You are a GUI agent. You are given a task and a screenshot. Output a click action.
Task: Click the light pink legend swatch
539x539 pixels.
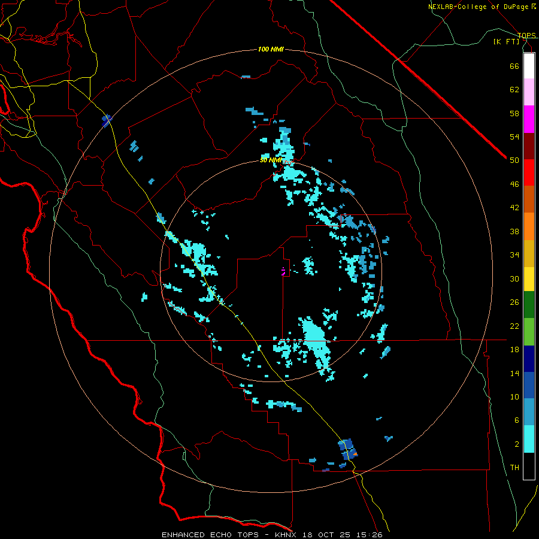(x=529, y=92)
